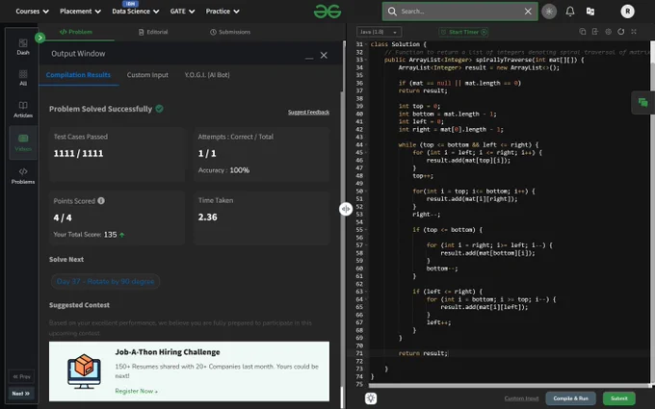Select the Java (1.8) language dropdown
655x409 pixels.
coord(379,32)
